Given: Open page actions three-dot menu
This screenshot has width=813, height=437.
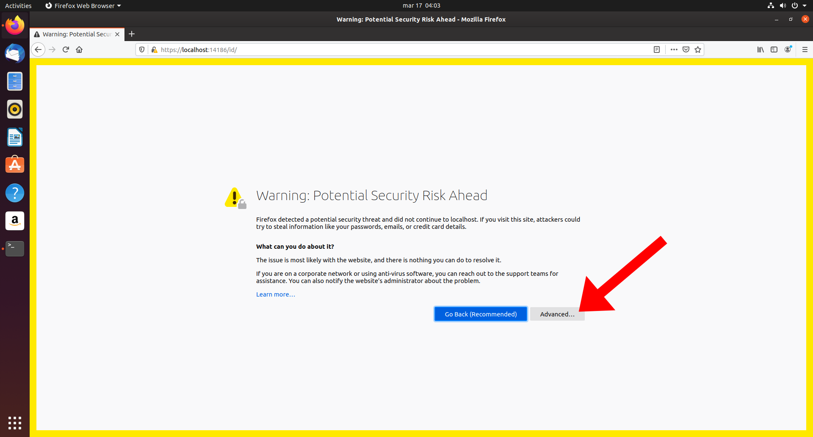Looking at the screenshot, I should [674, 49].
